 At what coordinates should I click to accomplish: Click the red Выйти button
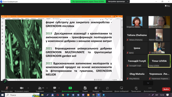tap(166, 89)
